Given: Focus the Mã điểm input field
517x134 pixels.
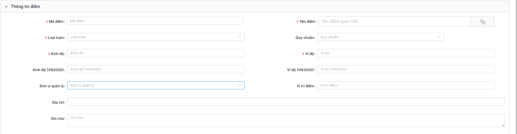Looking at the screenshot, I should point(155,21).
